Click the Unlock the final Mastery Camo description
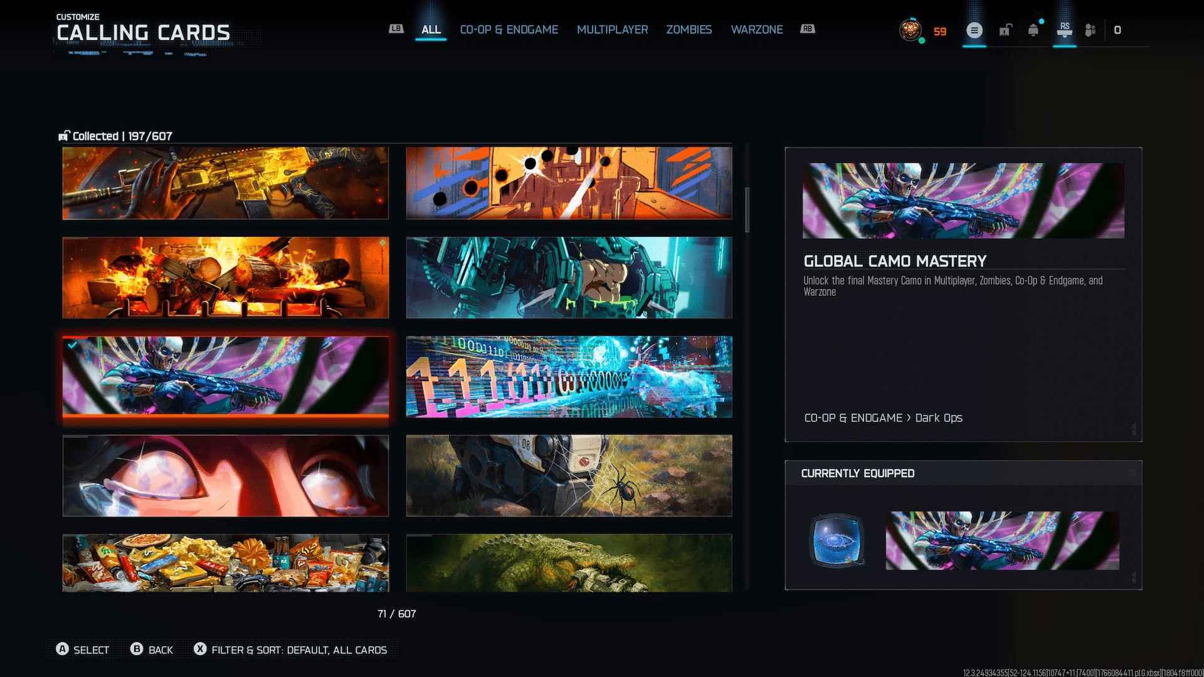The height and width of the screenshot is (677, 1204). [x=953, y=286]
